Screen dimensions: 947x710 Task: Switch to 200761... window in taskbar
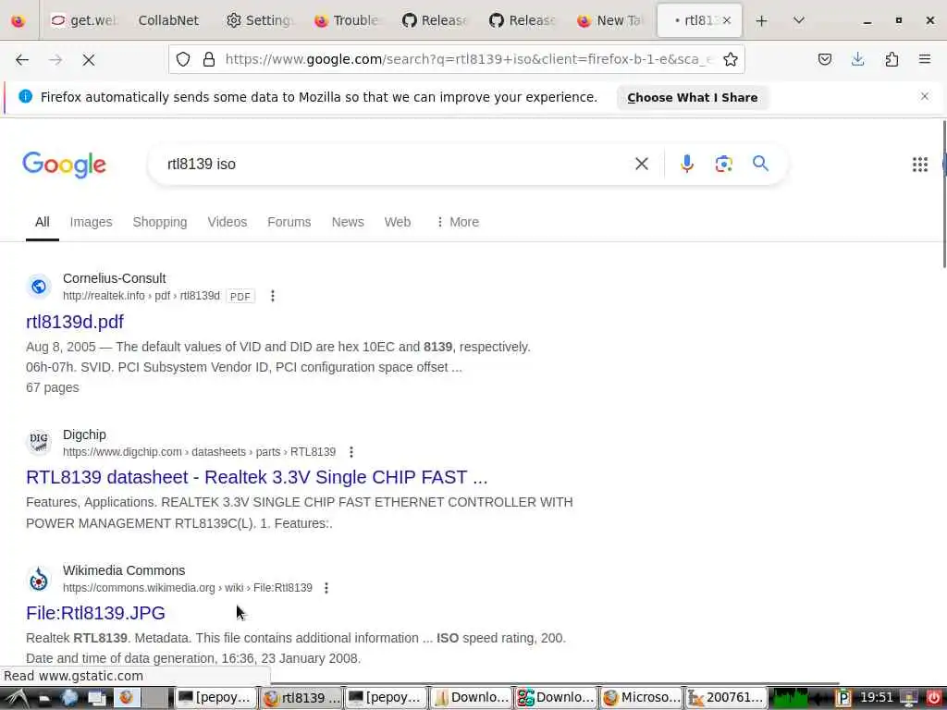[727, 698]
